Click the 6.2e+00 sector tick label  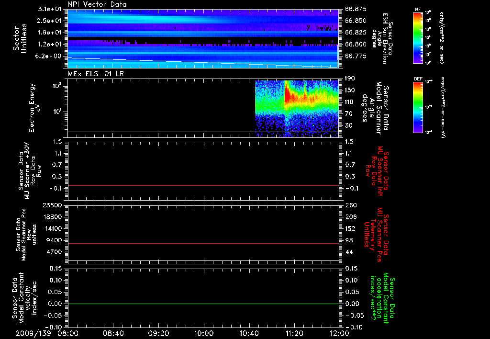pos(49,56)
